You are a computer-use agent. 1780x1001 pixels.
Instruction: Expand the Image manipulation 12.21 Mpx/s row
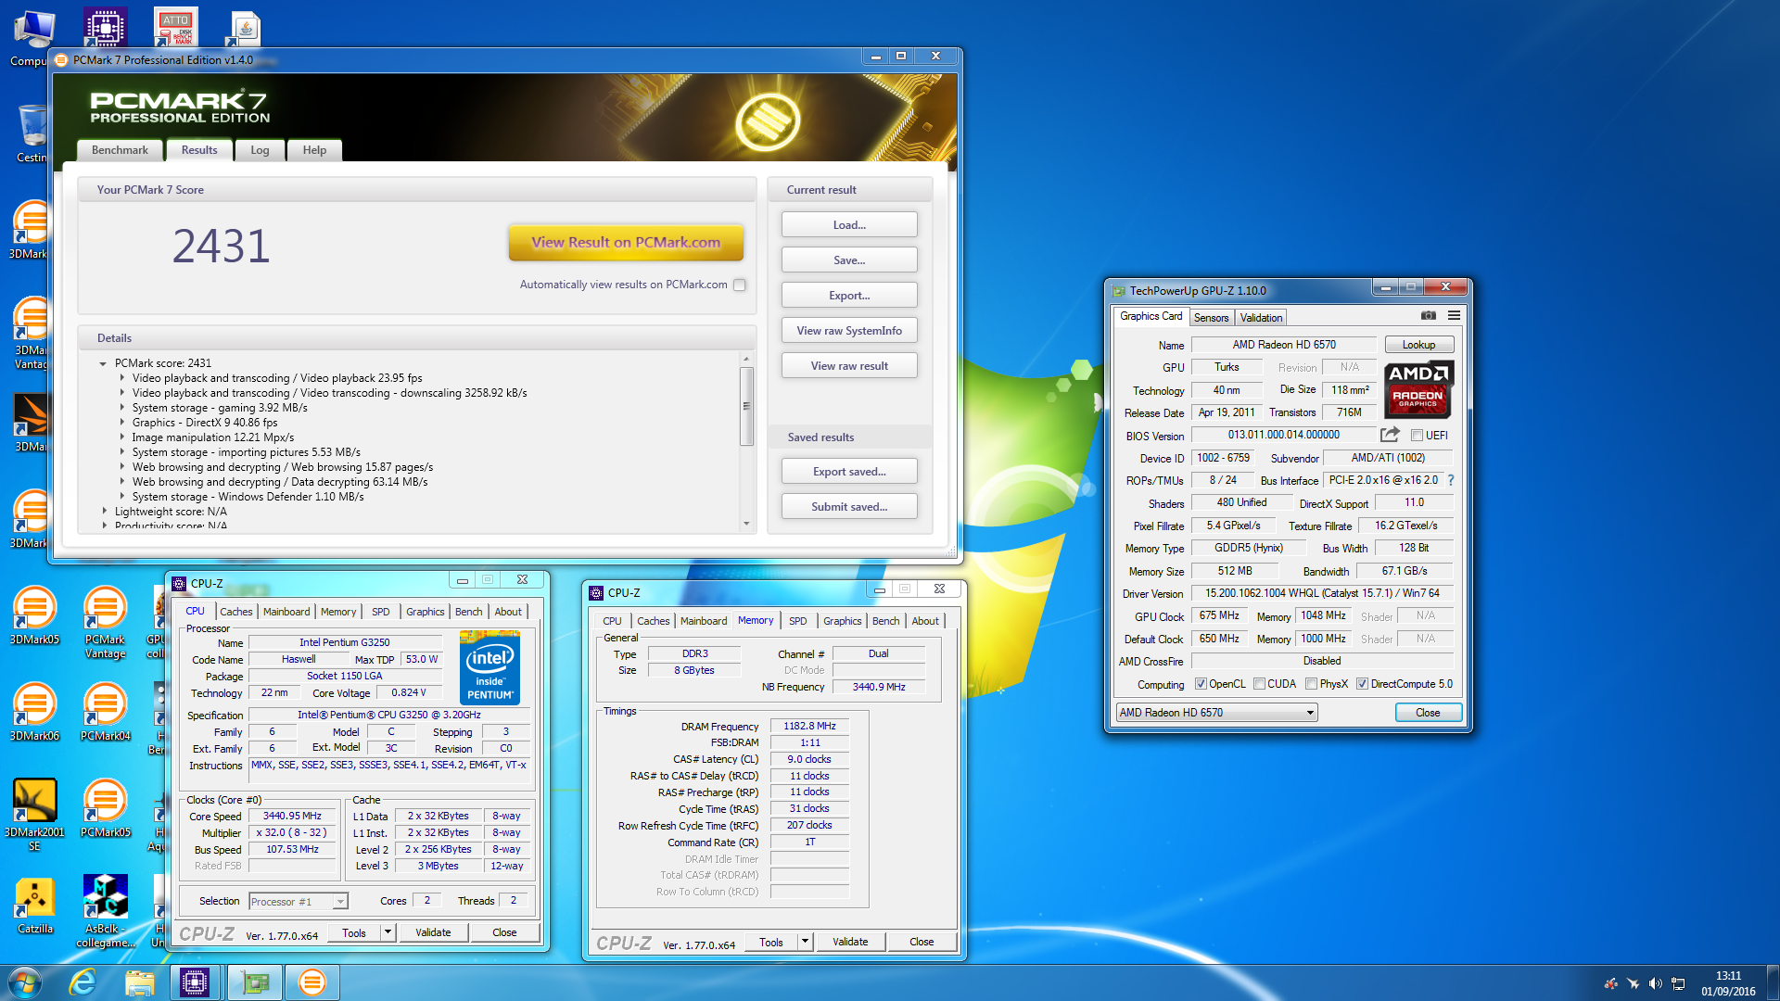pyautogui.click(x=121, y=437)
